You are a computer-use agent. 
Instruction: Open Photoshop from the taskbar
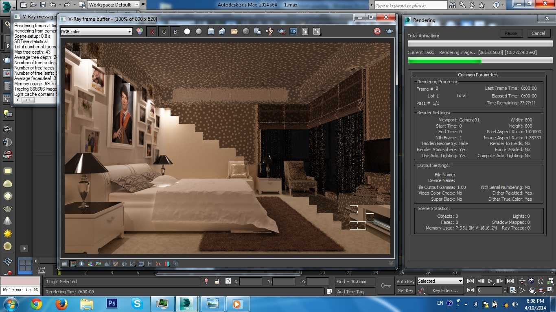(x=111, y=303)
